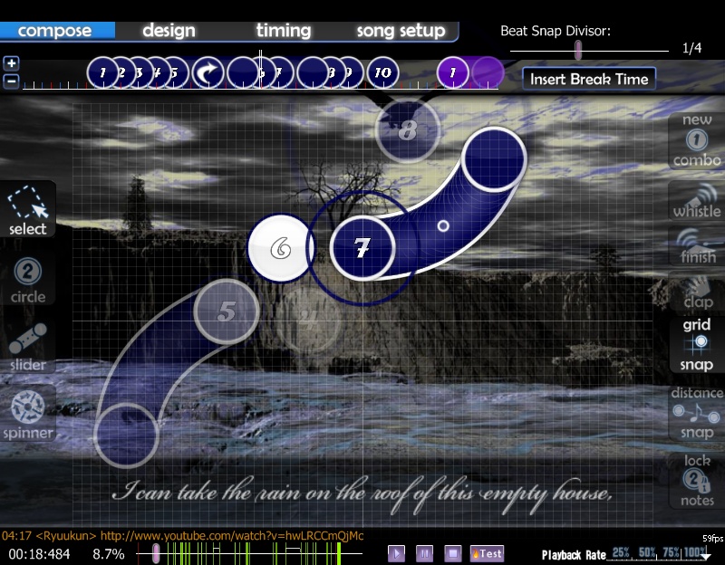Click the end circle of slider 7

[x=494, y=159]
